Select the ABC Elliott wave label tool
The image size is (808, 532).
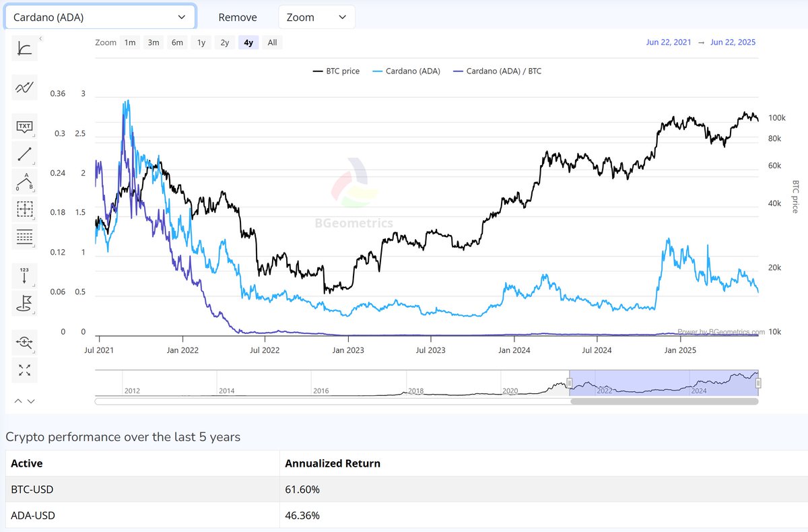tap(25, 182)
